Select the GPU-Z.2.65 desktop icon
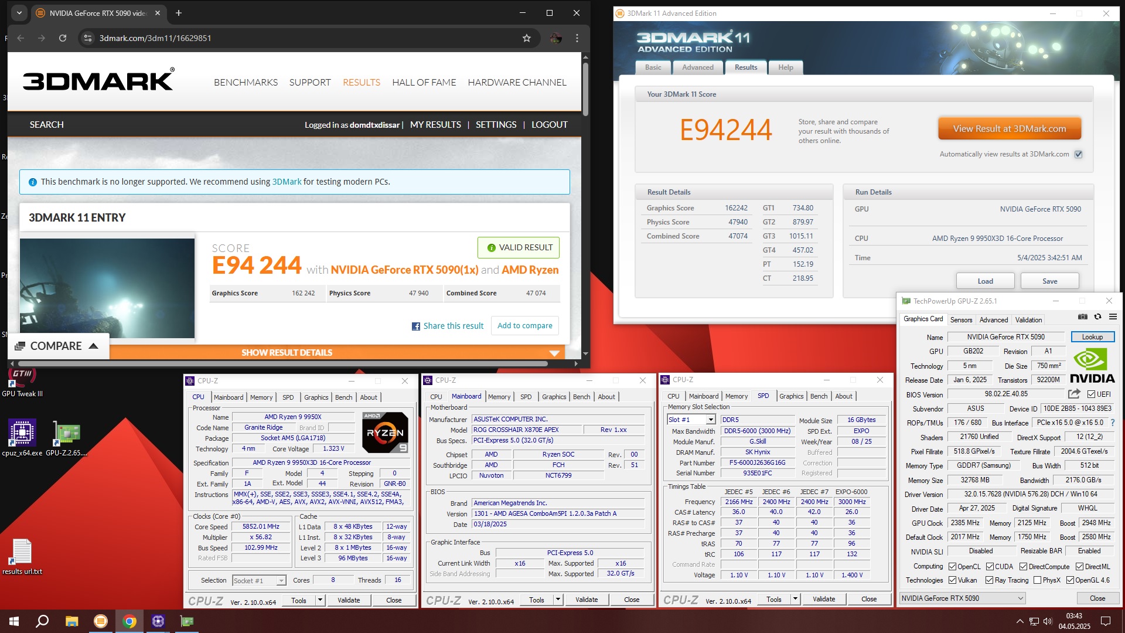The height and width of the screenshot is (633, 1125). click(x=67, y=438)
